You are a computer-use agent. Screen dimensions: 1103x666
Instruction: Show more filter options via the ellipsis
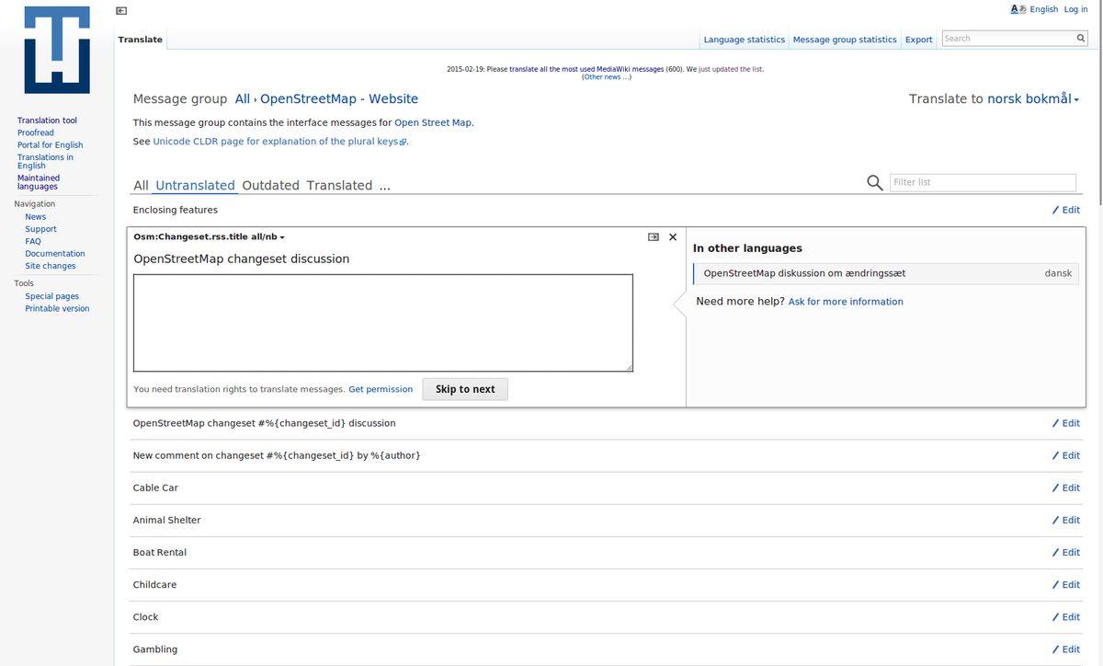[384, 185]
